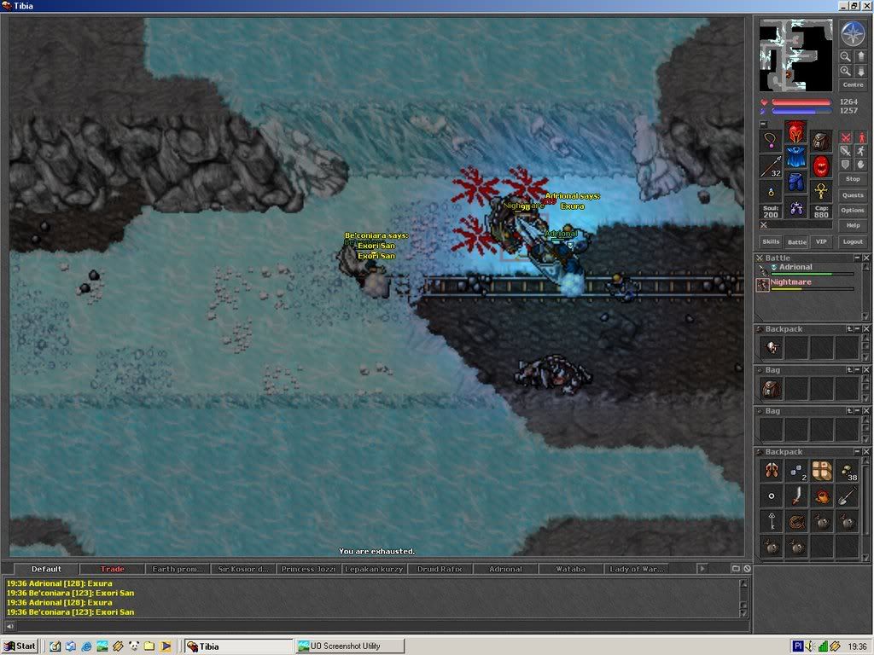The image size is (874, 655).
Task: Minimize the bottom Backpack container
Action: (857, 452)
